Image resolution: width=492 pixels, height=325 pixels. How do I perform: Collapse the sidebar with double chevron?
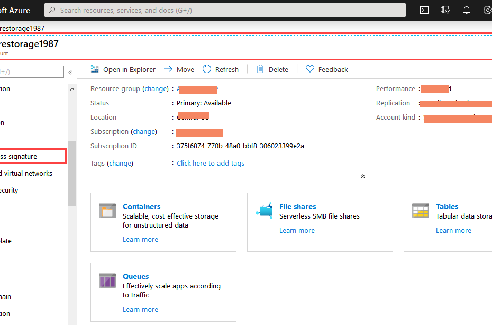point(70,73)
